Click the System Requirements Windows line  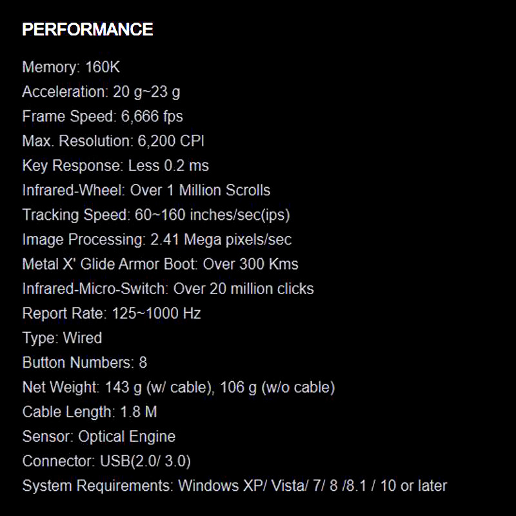[x=234, y=486]
